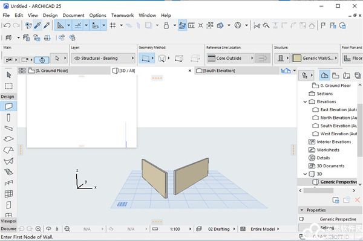Click the zoom in magnifier icon
The width and height of the screenshot is (363, 241).
tap(39, 229)
